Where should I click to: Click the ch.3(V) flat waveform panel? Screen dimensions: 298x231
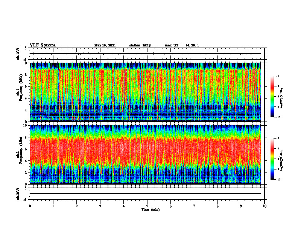(147, 194)
